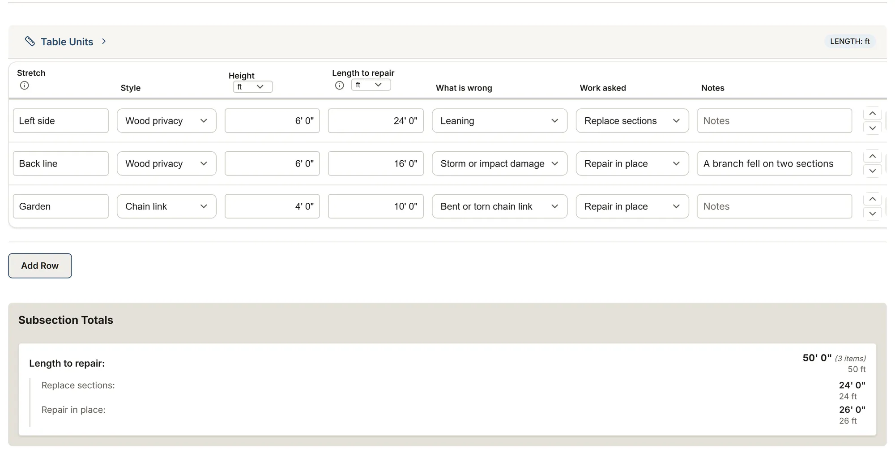Open the Length to repair unit dropdown
895x454 pixels.
[371, 85]
